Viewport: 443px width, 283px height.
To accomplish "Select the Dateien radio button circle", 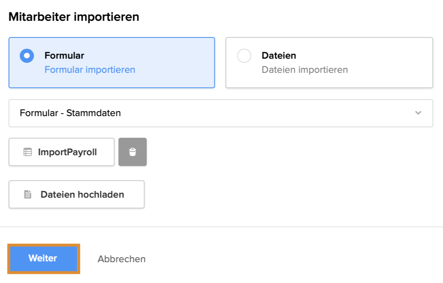I will [x=244, y=56].
